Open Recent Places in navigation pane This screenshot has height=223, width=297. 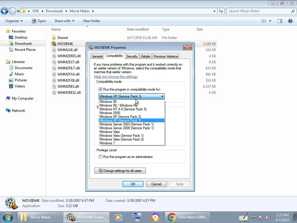(x=25, y=49)
